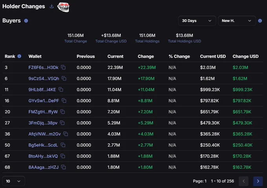Open wallet link 8AAaga...zHZJ

pos(44,167)
